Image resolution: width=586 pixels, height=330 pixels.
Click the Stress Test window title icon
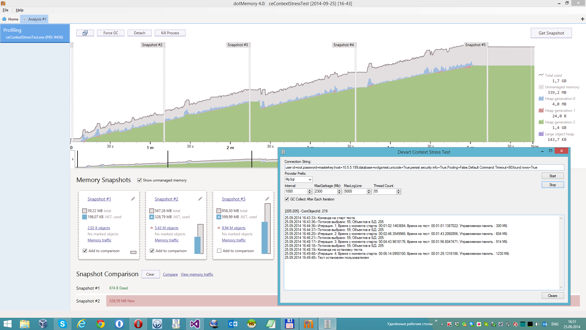click(x=283, y=152)
